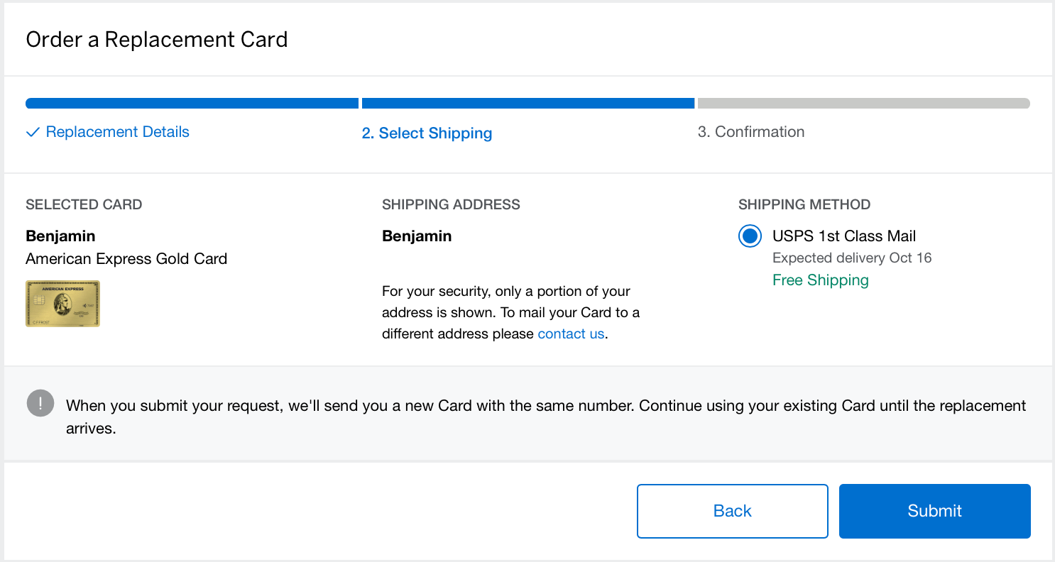Screen dimensions: 1055x562
Task: Click the Order a Replacement Card heading
Action: point(157,39)
